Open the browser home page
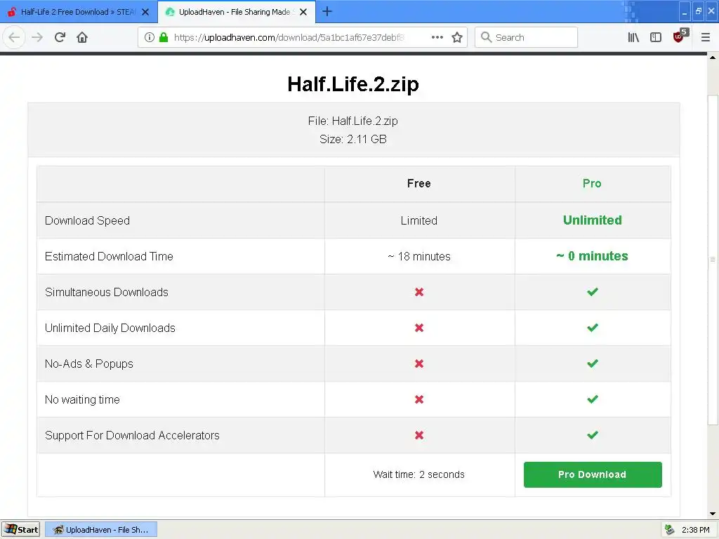The width and height of the screenshot is (719, 539). point(82,37)
